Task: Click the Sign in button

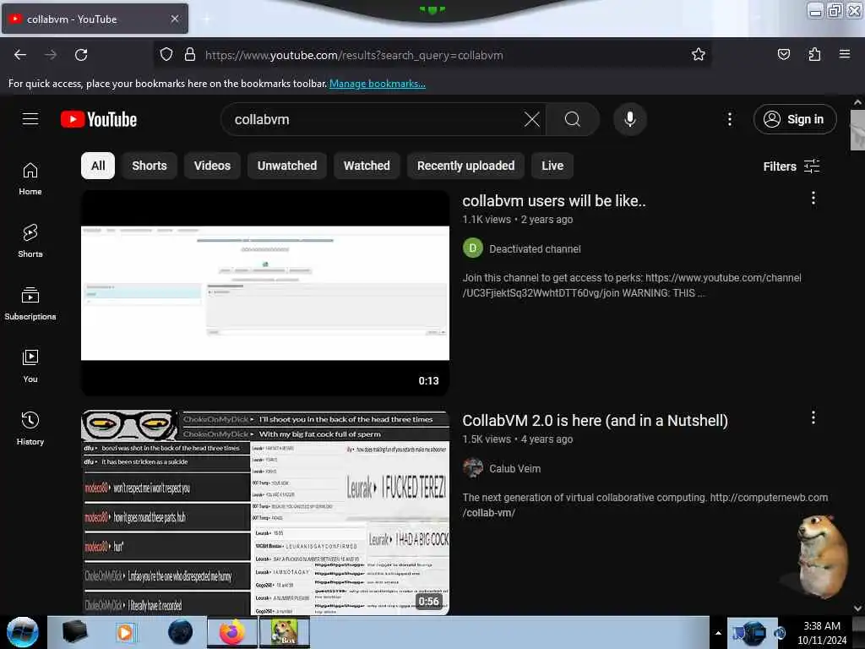Action: coord(795,119)
